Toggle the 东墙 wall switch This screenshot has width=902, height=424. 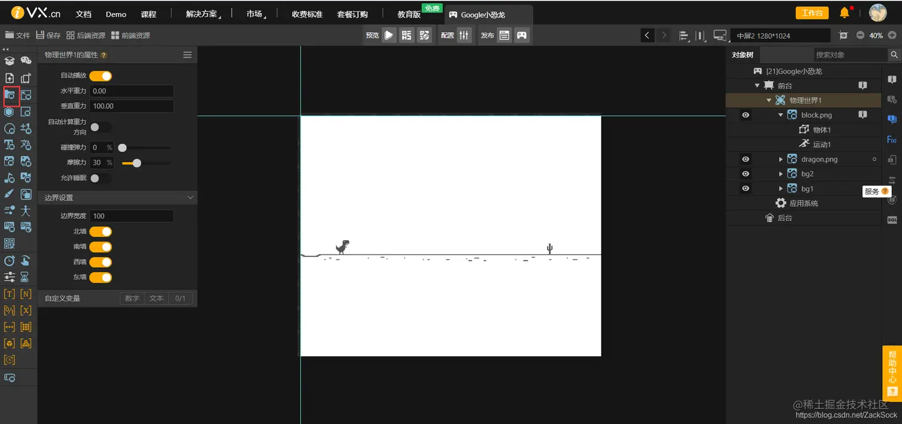coord(101,277)
